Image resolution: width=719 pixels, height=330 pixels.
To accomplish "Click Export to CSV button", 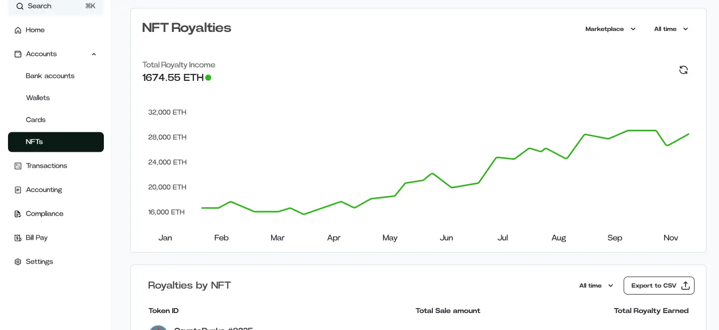I will click(x=653, y=286).
